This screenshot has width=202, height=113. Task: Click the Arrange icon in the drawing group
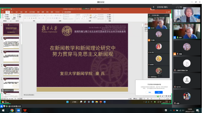tap(91, 16)
